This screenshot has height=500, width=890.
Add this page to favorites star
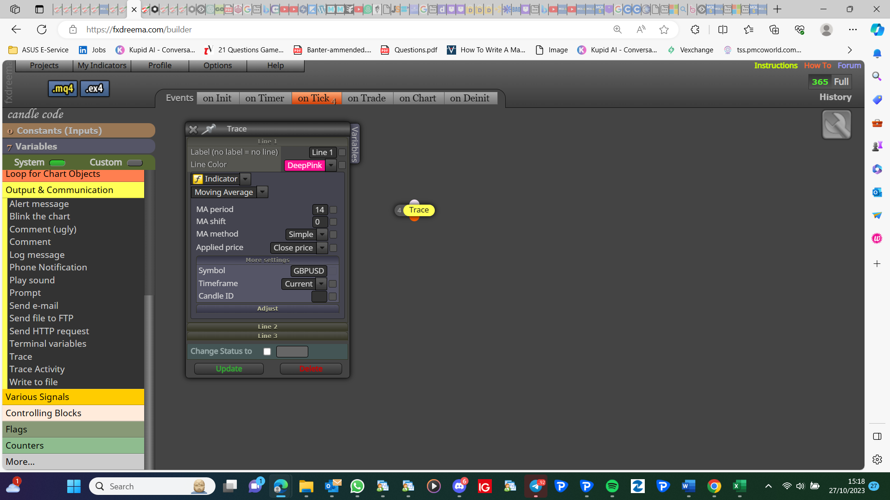(664, 30)
